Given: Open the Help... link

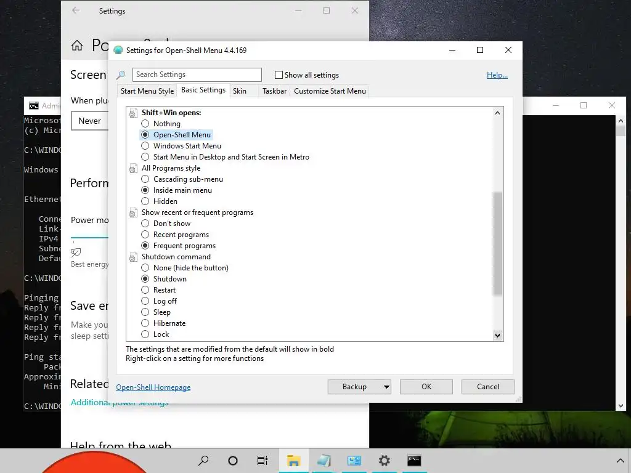Looking at the screenshot, I should (x=497, y=75).
